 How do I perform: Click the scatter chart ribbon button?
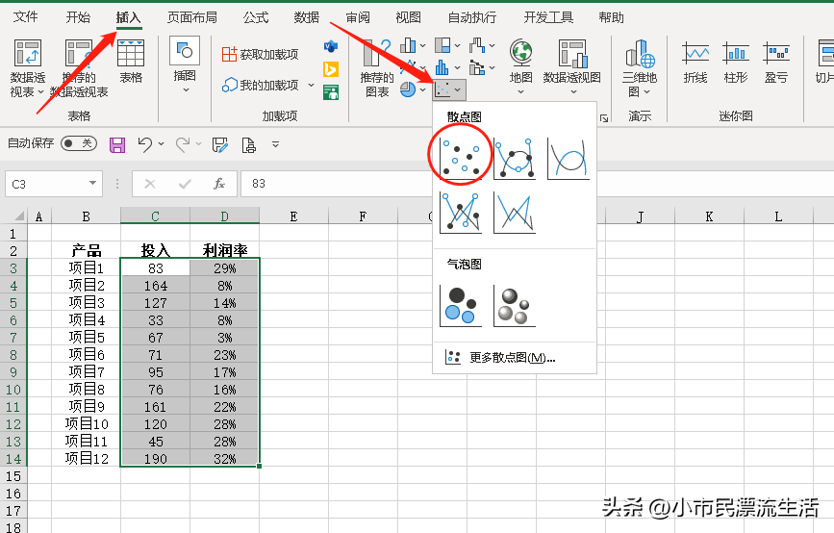[x=449, y=89]
